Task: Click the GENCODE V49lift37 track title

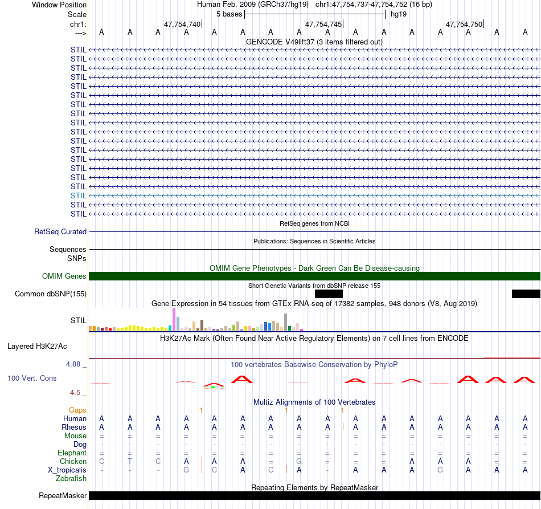Action: pyautogui.click(x=314, y=42)
